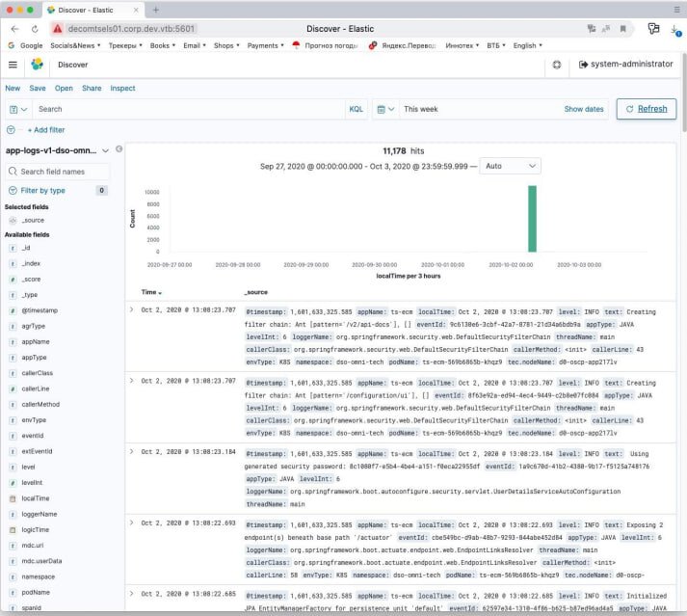687x616 pixels.
Task: Open a new browser tab with plus
Action: point(155,10)
